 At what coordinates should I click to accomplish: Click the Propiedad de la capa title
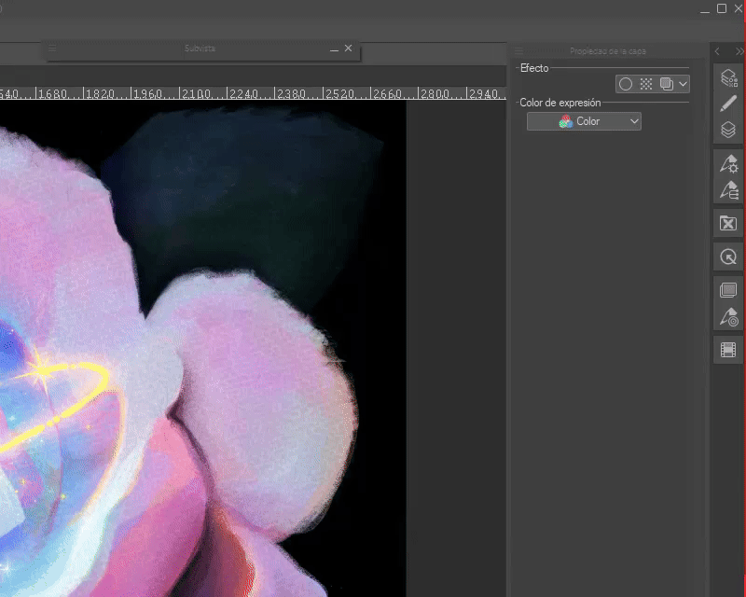click(x=608, y=51)
